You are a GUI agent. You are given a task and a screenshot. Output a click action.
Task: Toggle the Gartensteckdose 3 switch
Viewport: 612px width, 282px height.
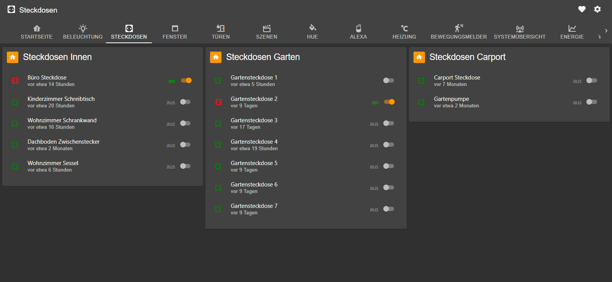click(389, 123)
